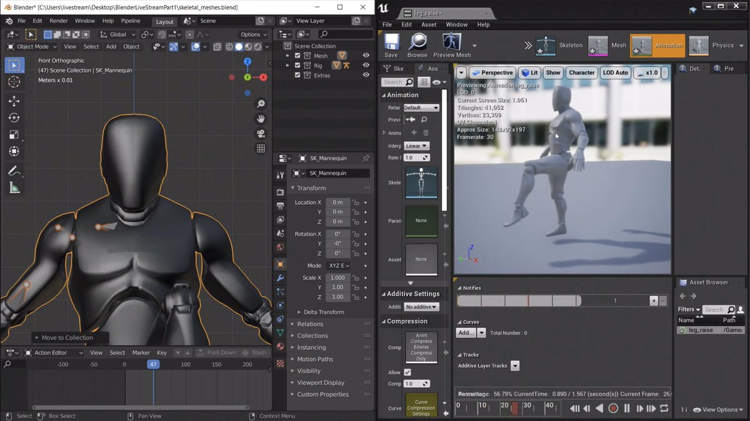Open the Marker menu in Action Editor
Image resolution: width=750 pixels, height=421 pixels.
coord(141,352)
